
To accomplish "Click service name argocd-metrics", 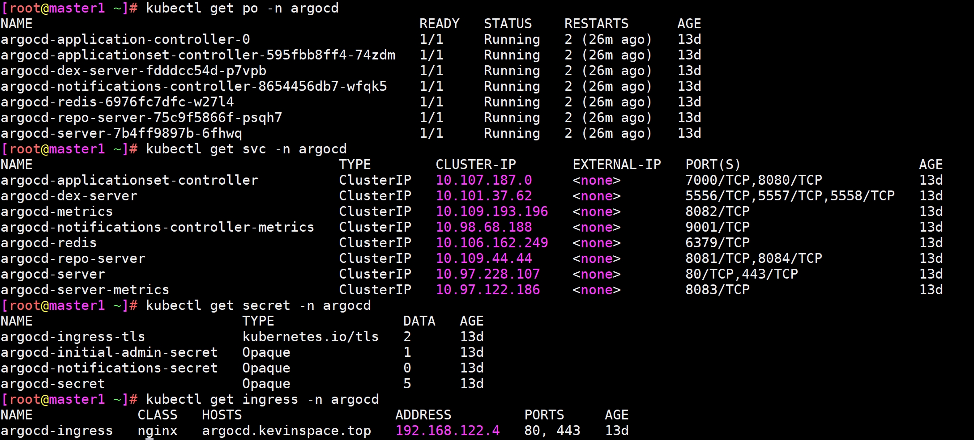I will pyautogui.click(x=57, y=212).
